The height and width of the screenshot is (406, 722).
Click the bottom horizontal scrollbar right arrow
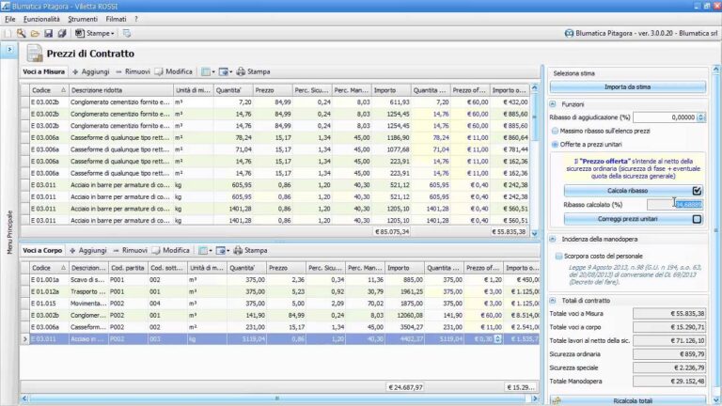535,398
